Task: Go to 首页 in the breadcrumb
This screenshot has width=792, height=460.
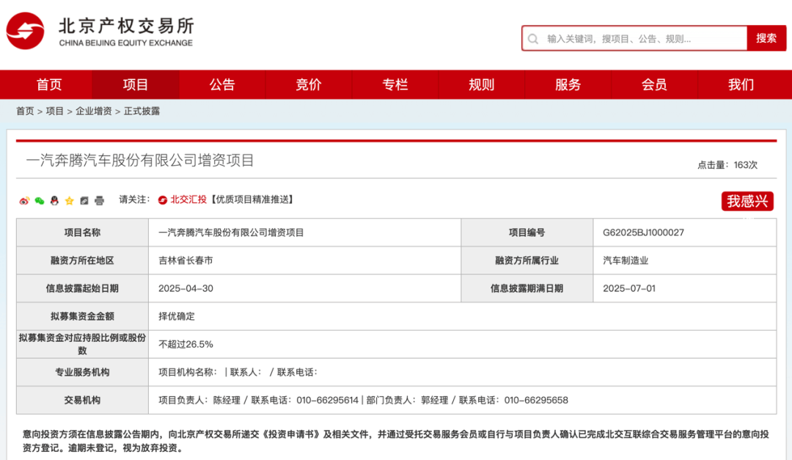Action: [25, 112]
